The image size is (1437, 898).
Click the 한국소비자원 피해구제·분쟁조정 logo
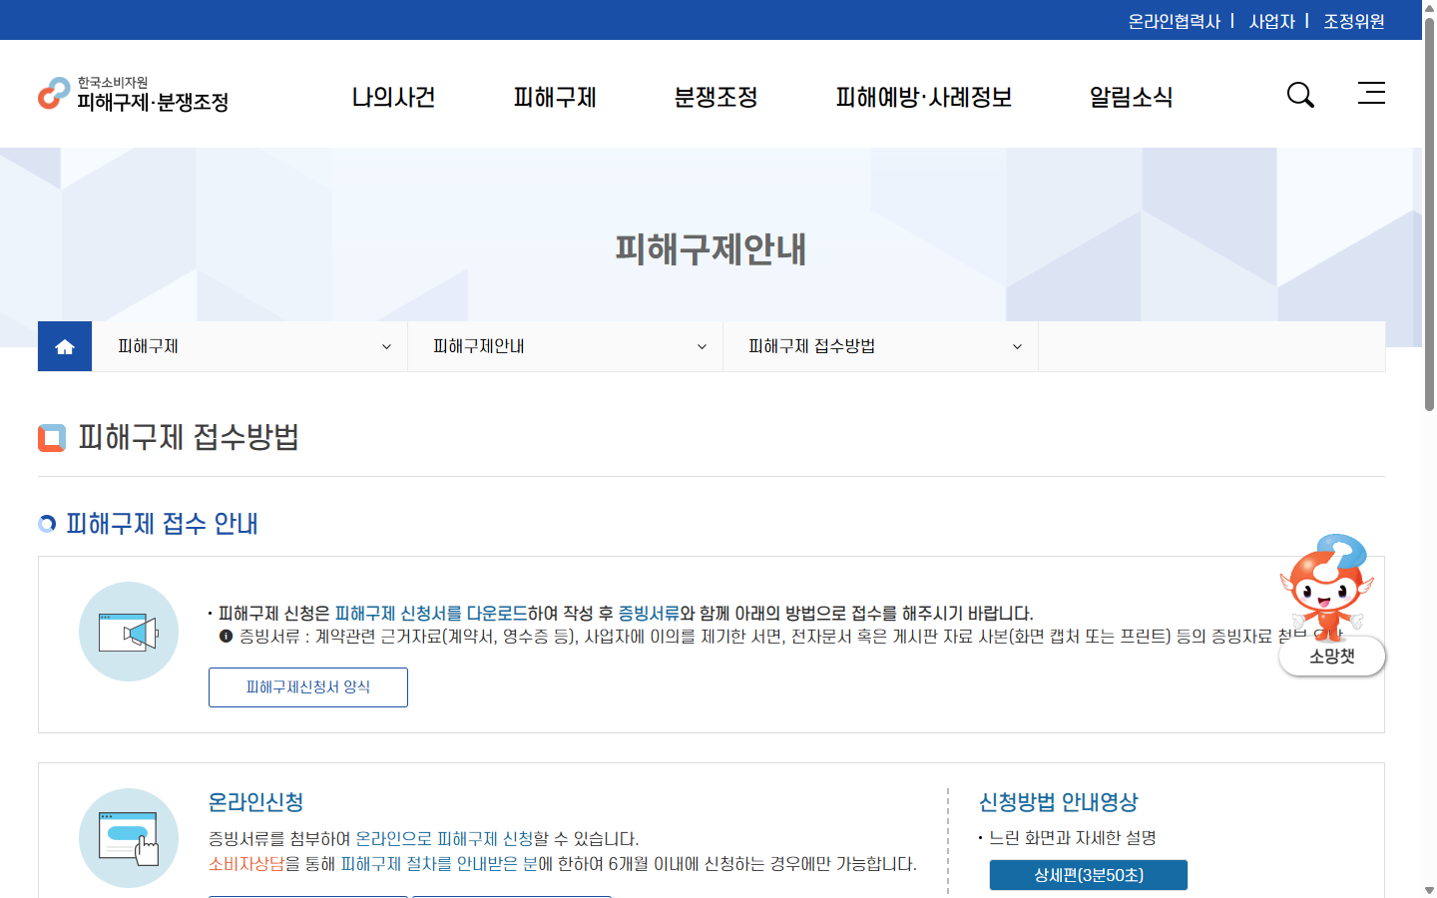(134, 95)
